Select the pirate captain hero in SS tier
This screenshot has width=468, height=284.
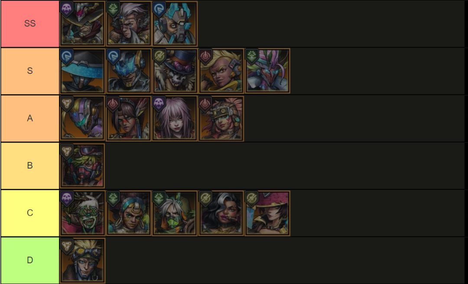point(82,23)
